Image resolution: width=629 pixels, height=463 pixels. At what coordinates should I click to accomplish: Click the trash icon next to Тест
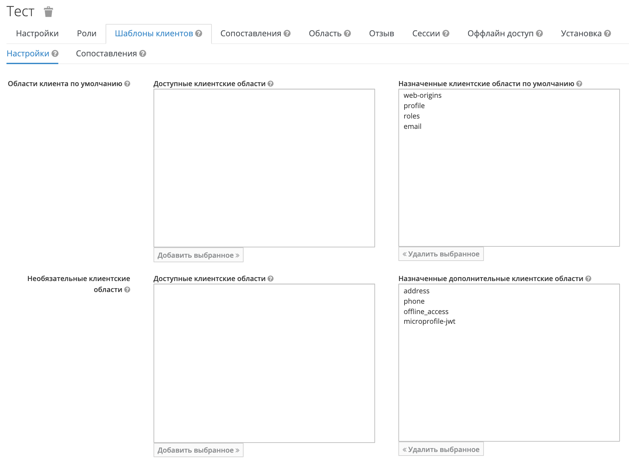pos(48,12)
